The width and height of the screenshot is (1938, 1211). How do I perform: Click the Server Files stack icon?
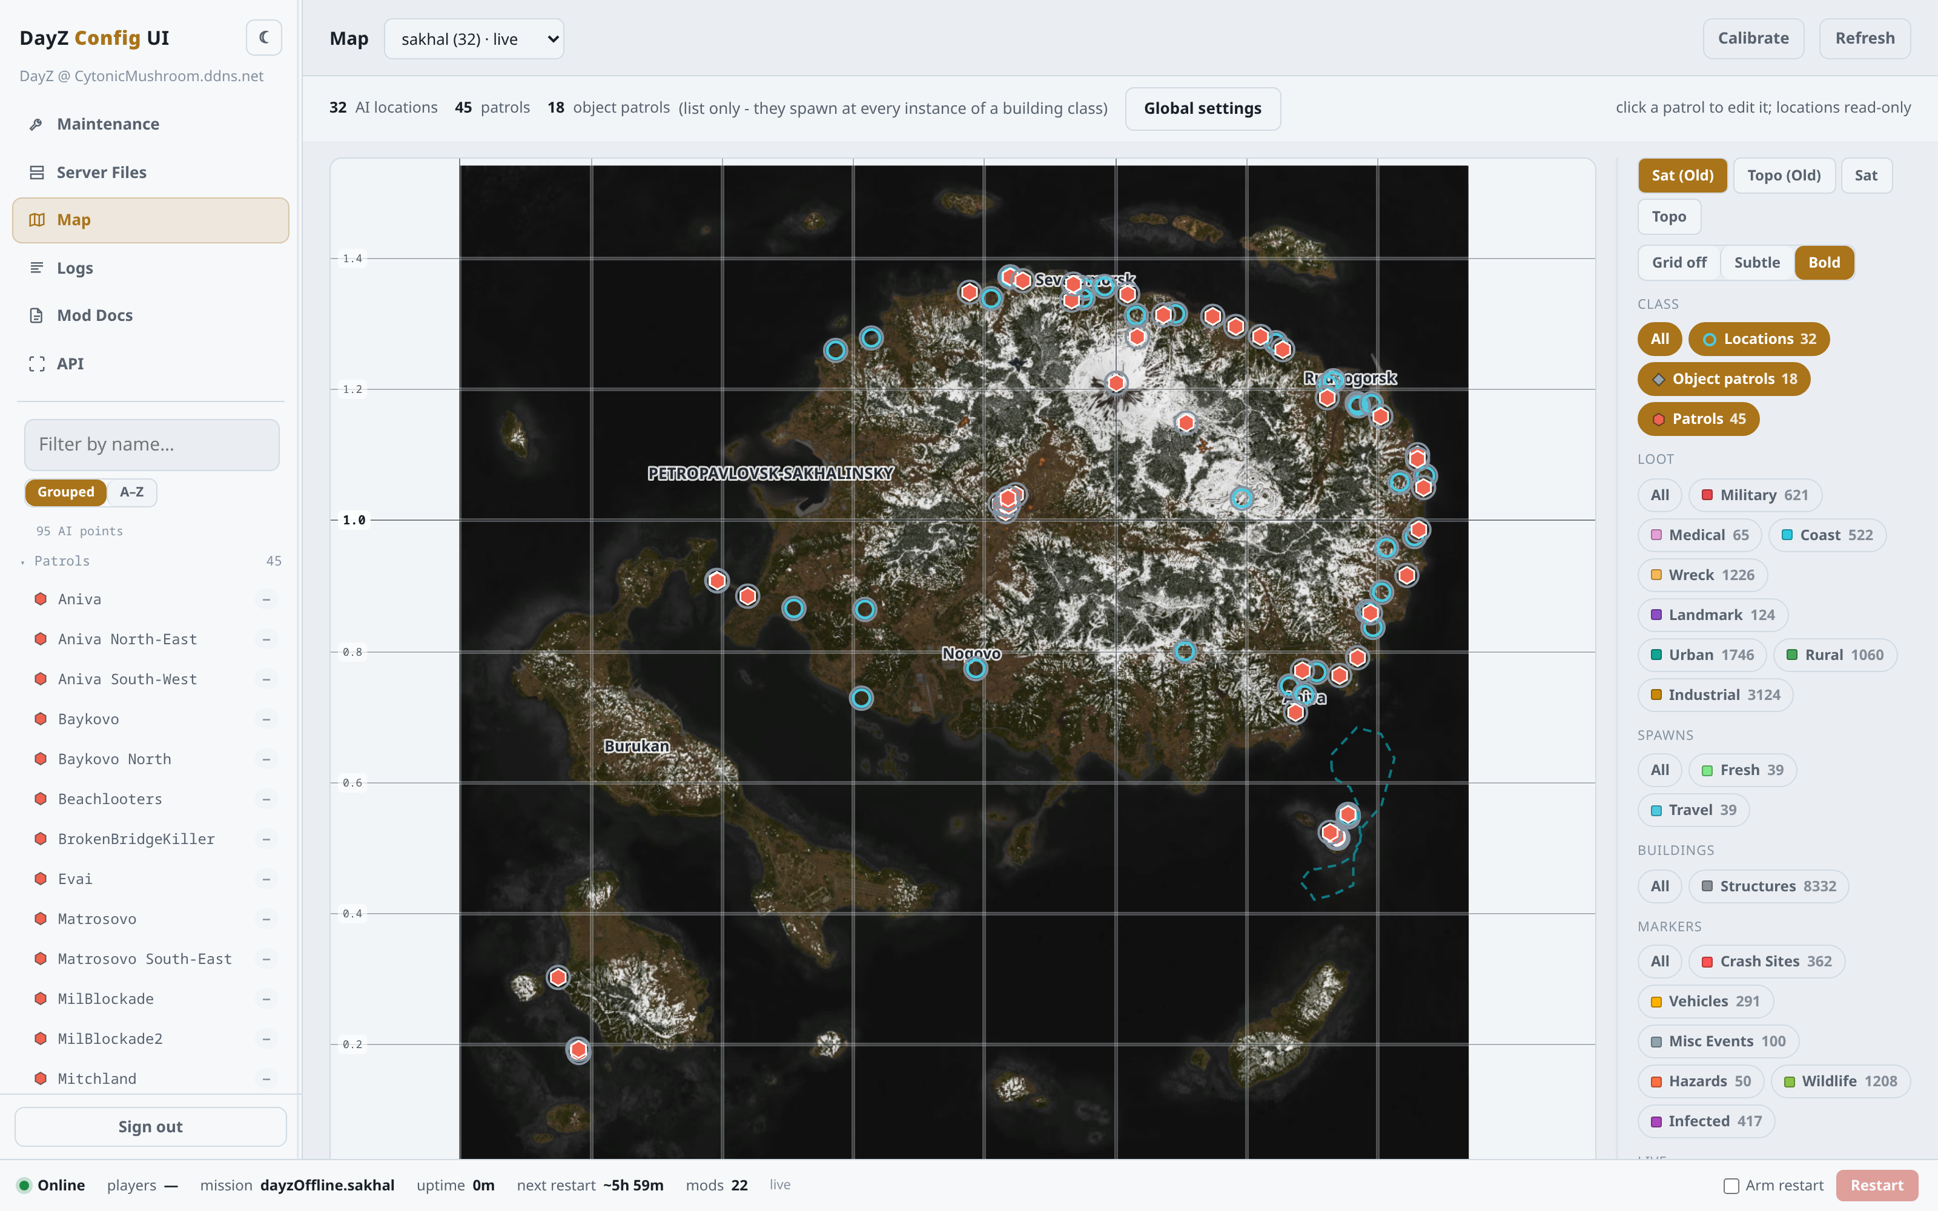tap(36, 172)
